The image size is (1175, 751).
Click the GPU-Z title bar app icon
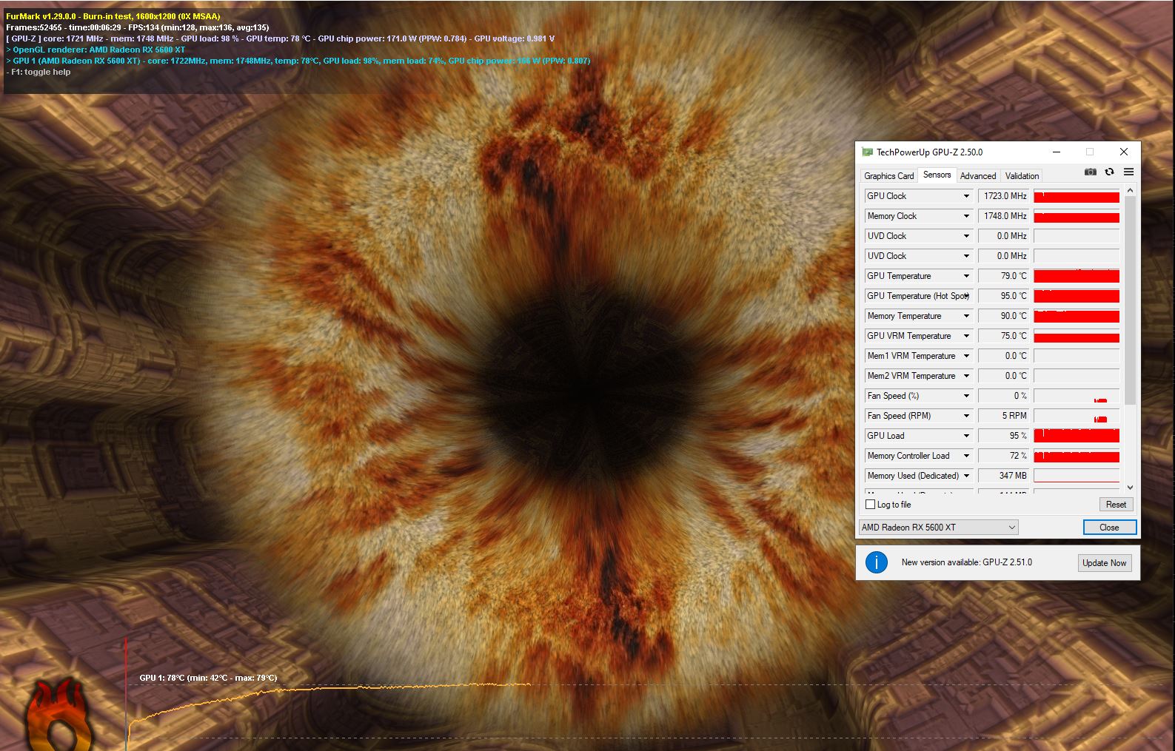[867, 152]
